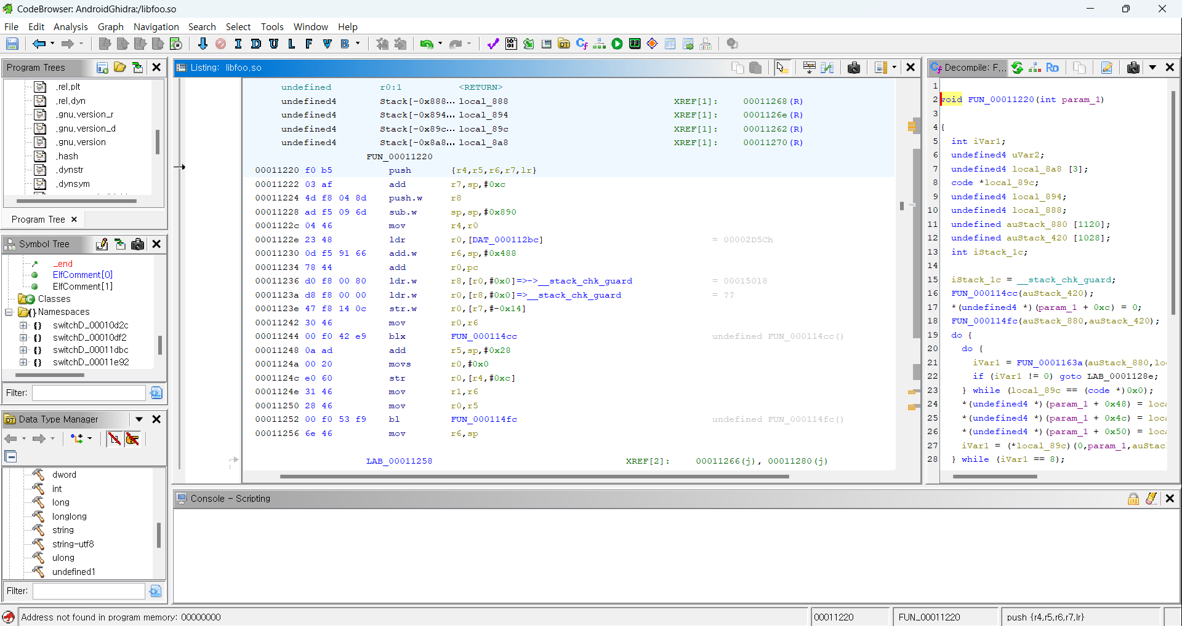Click the green Undo arrow in the toolbar
The image size is (1182, 626).
coord(426,44)
